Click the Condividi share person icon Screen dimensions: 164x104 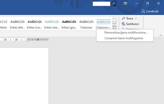(143, 11)
